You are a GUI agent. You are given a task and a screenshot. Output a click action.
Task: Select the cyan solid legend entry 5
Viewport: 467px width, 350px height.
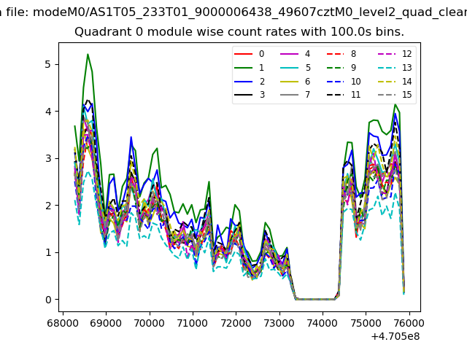pos(296,68)
